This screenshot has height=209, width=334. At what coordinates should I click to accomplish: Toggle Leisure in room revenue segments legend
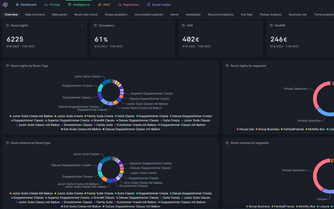(323, 206)
